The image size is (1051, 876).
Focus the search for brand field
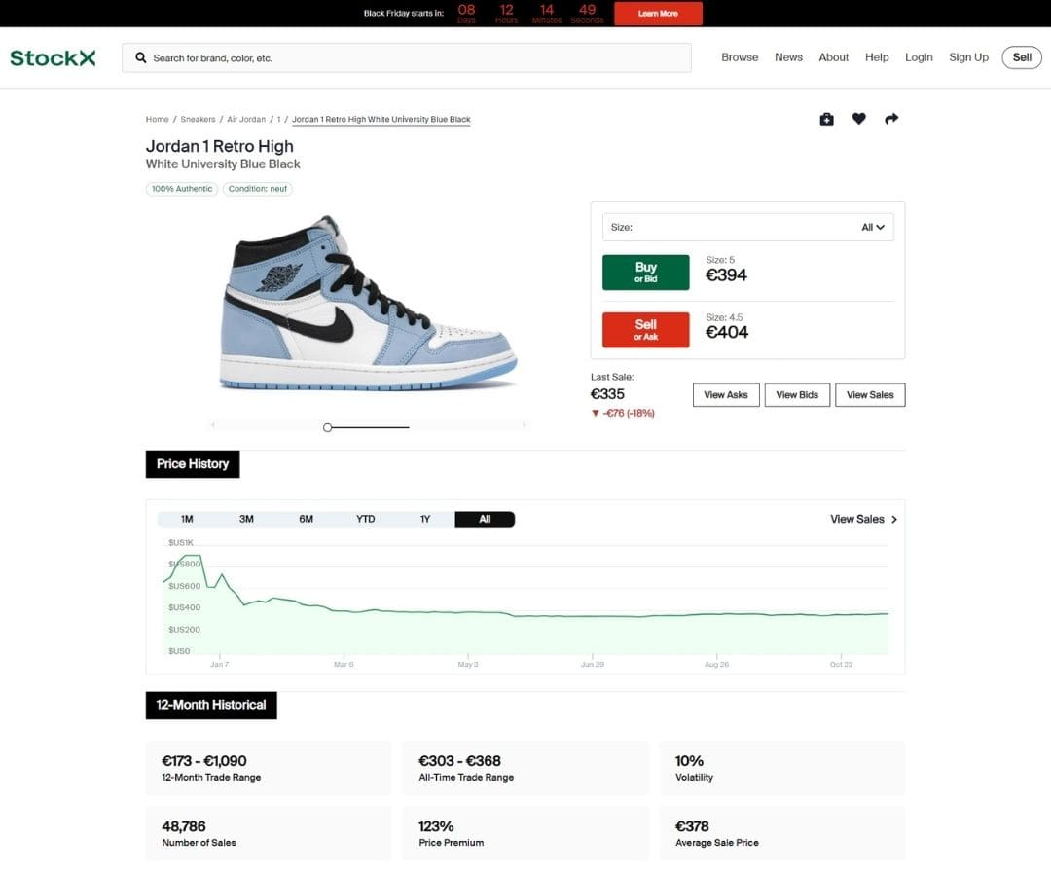[406, 57]
